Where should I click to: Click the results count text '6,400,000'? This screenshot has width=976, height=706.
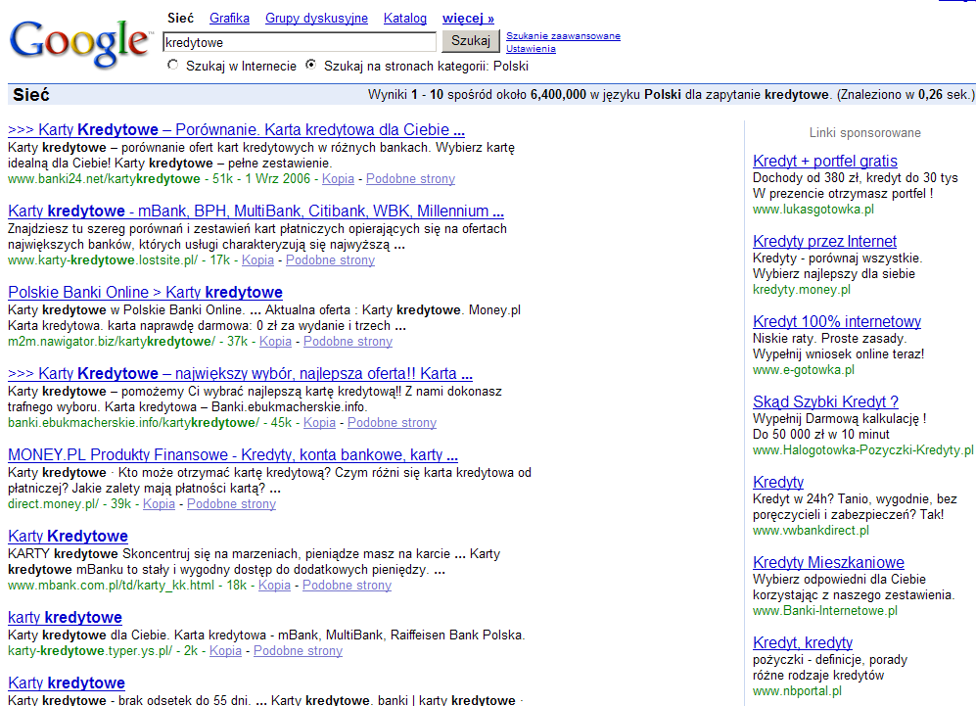click(x=558, y=95)
